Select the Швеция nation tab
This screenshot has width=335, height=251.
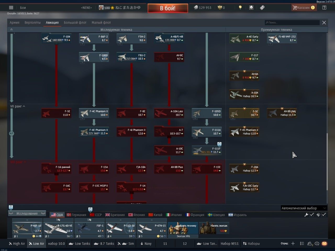216,215
